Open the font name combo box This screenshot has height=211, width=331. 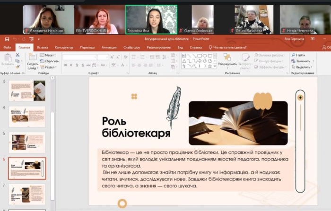pos(79,57)
